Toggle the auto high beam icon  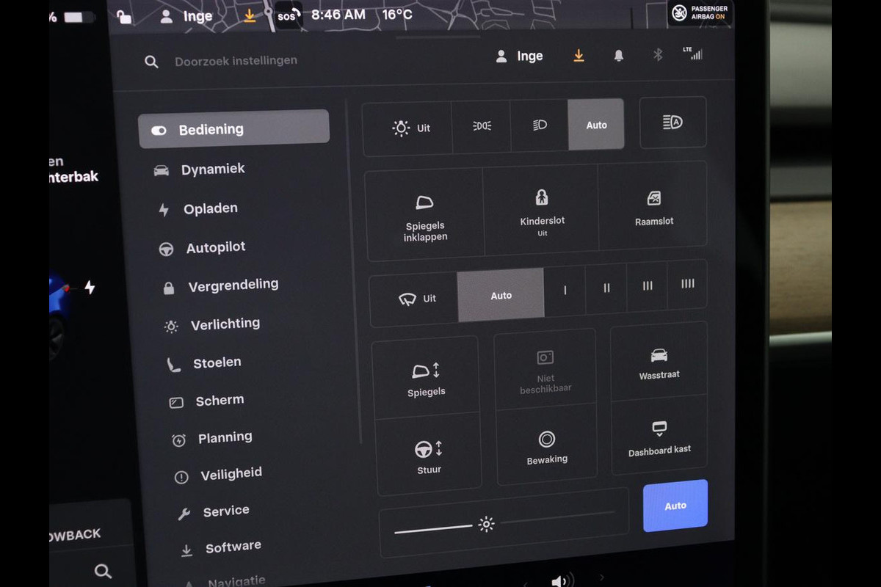point(672,123)
